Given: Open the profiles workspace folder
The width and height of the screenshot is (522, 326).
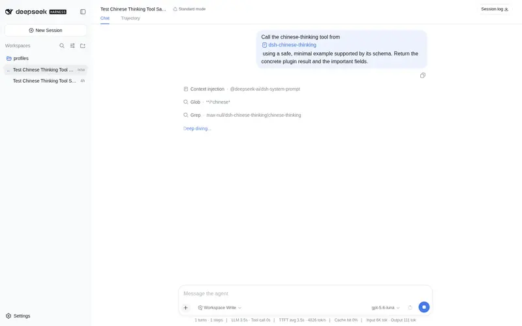Looking at the screenshot, I should [x=46, y=58].
